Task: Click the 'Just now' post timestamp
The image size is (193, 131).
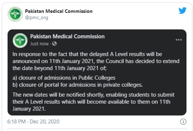Action: [x=40, y=44]
